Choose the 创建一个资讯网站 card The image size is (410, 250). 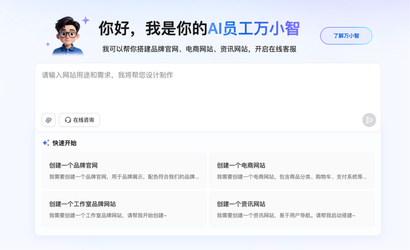[292, 209]
